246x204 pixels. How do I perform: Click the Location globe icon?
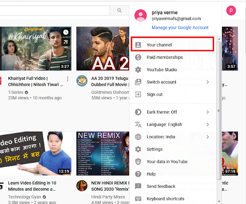138,137
